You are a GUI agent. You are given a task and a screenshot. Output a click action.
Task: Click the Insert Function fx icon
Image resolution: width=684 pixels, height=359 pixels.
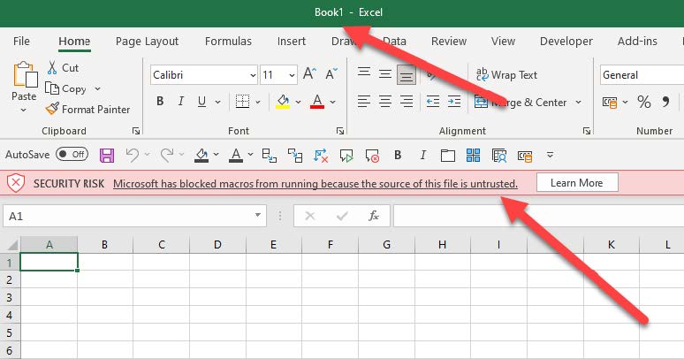point(374,216)
